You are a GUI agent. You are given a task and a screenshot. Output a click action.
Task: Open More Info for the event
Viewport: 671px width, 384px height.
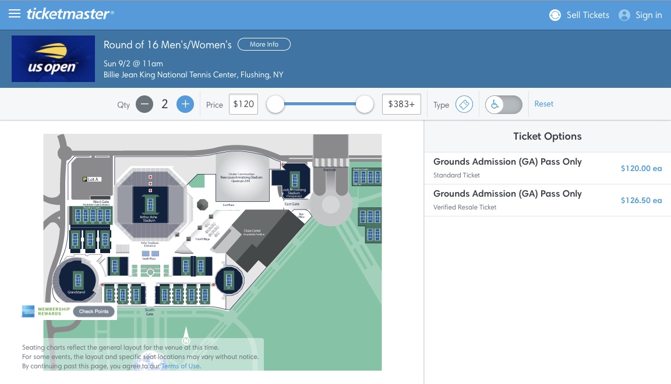click(x=264, y=44)
